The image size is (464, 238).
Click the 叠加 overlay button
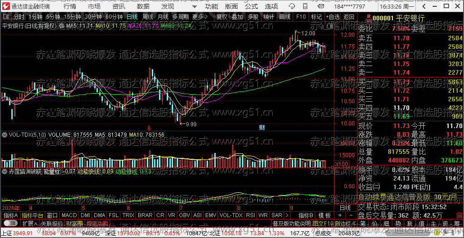click(237, 17)
